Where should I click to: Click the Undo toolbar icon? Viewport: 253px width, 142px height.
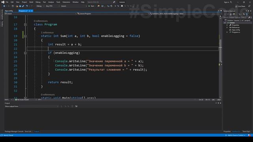[27, 6]
